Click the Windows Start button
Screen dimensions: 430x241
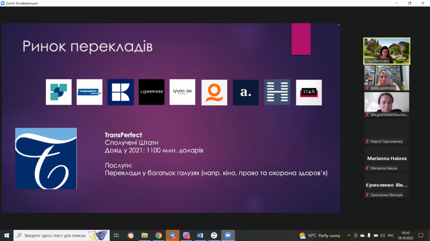click(x=6, y=236)
